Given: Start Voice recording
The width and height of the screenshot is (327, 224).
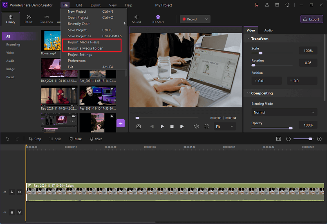Looking at the screenshot, I should (96, 139).
